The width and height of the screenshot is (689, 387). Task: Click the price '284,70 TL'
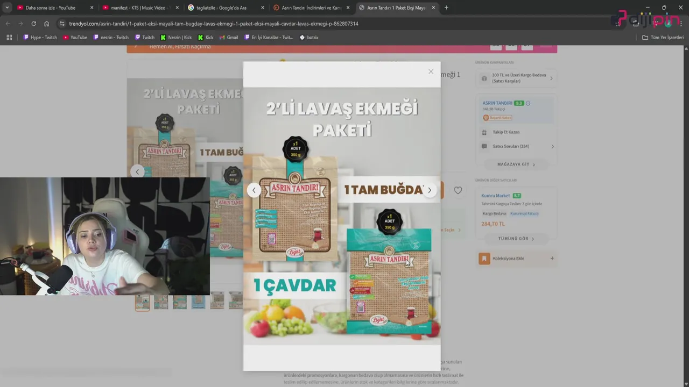click(x=493, y=224)
